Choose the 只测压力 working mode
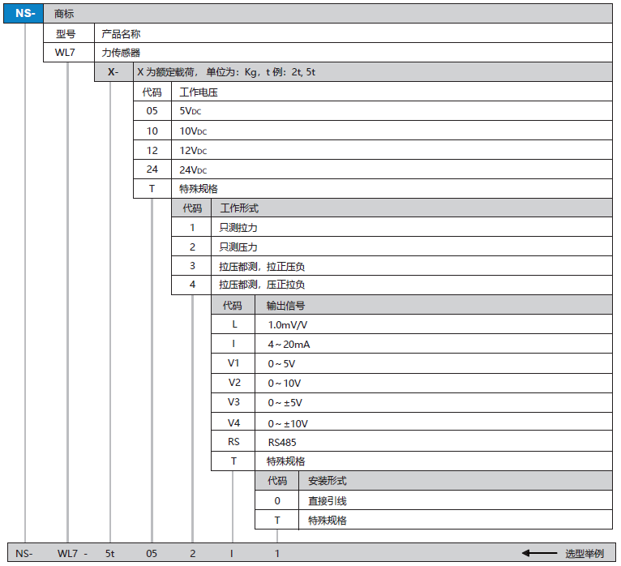Image resolution: width=621 pixels, height=566 pixels. pyautogui.click(x=238, y=247)
